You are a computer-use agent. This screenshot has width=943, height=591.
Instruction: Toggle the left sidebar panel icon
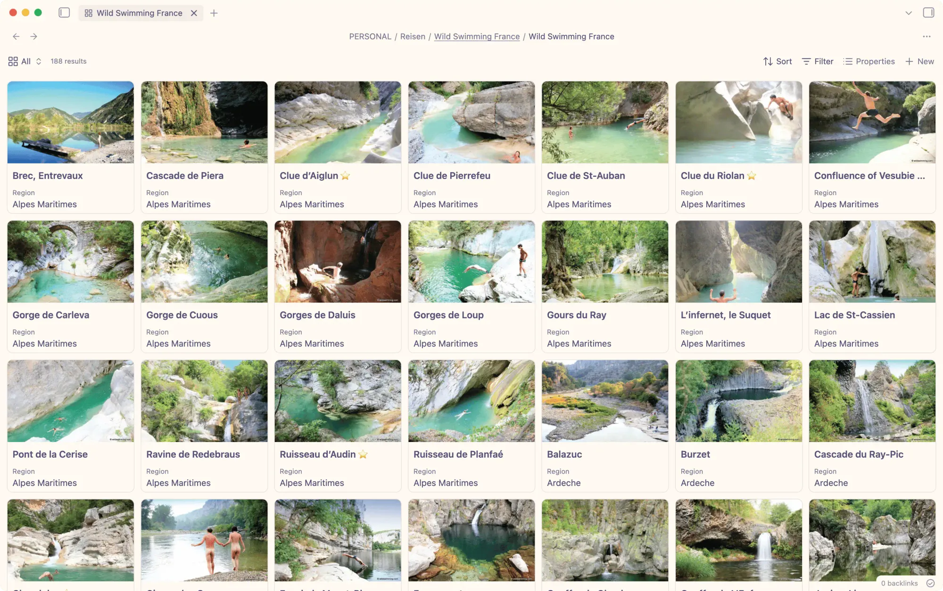click(x=64, y=13)
